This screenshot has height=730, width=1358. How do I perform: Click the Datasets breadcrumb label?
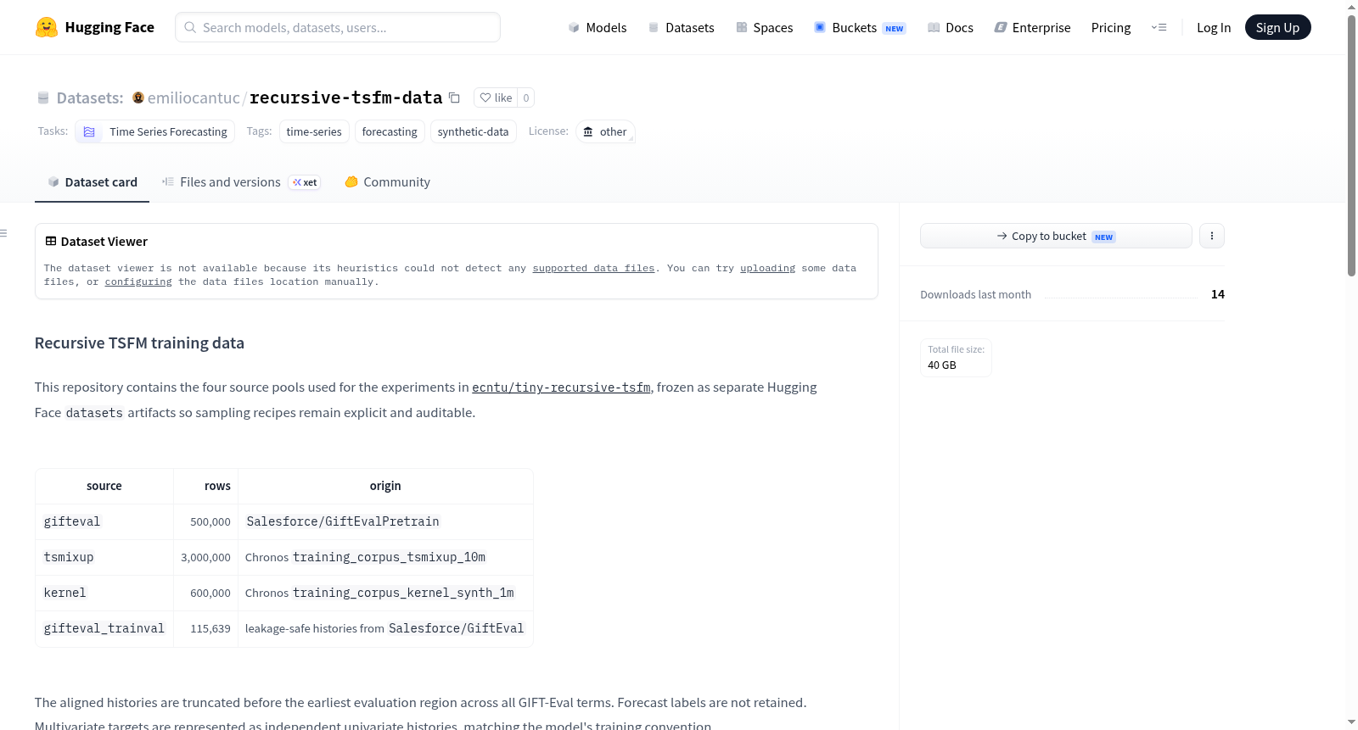pos(90,98)
